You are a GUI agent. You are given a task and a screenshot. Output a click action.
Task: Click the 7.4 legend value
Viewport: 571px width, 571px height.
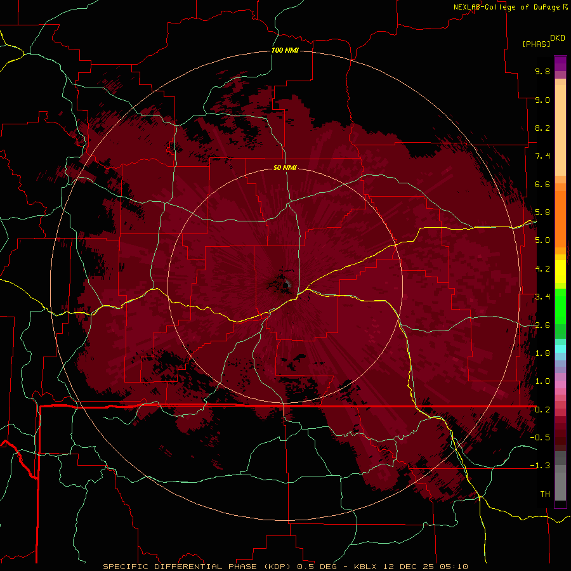[x=542, y=156]
